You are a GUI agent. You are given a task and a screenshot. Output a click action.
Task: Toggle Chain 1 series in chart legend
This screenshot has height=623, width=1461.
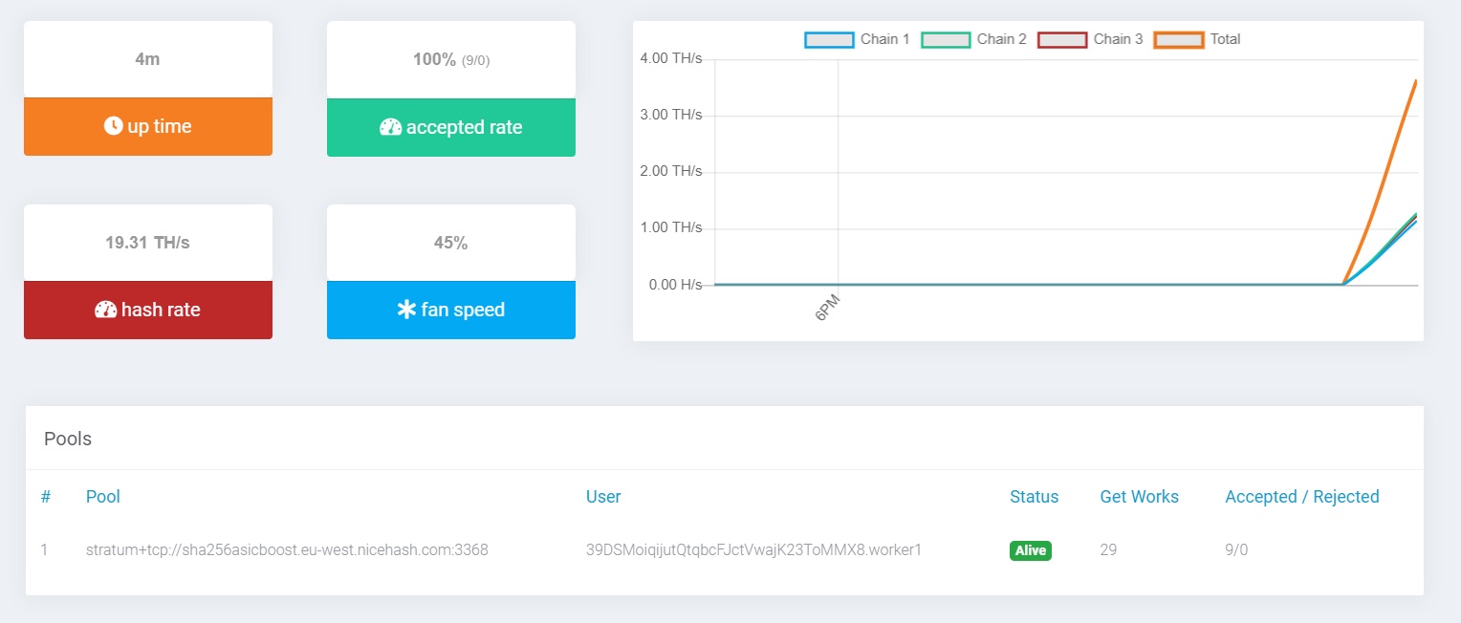pos(857,39)
